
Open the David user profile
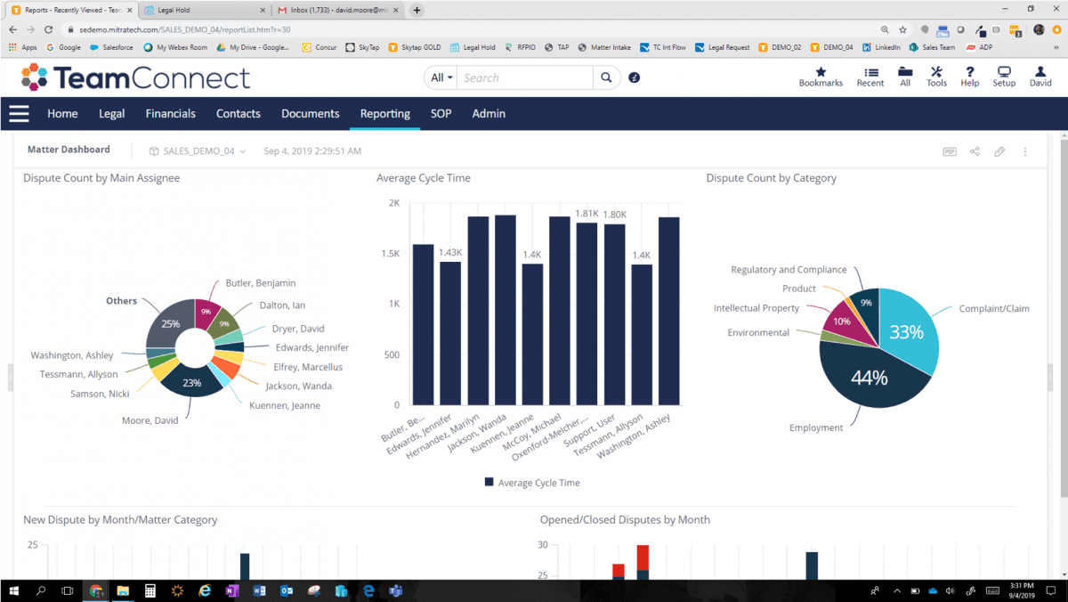click(x=1040, y=77)
